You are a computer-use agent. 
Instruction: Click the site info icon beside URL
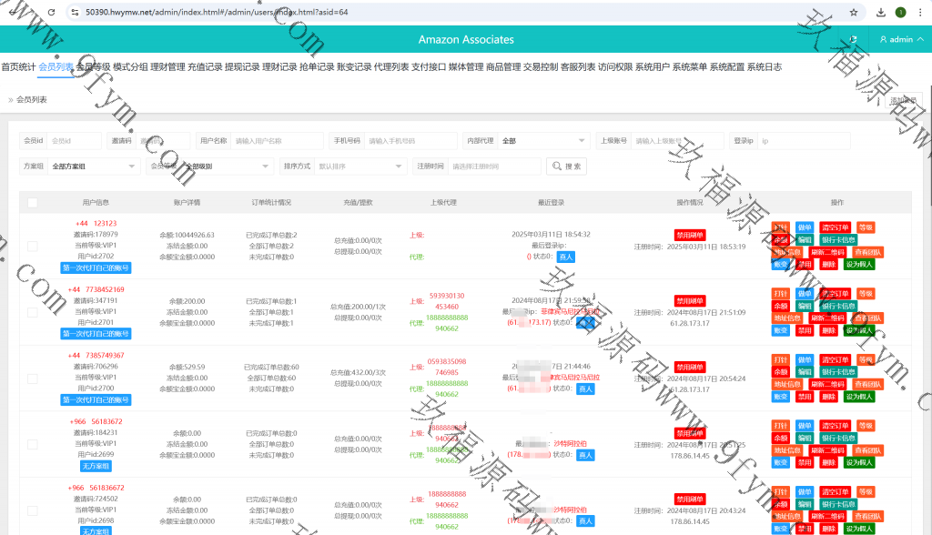point(75,13)
